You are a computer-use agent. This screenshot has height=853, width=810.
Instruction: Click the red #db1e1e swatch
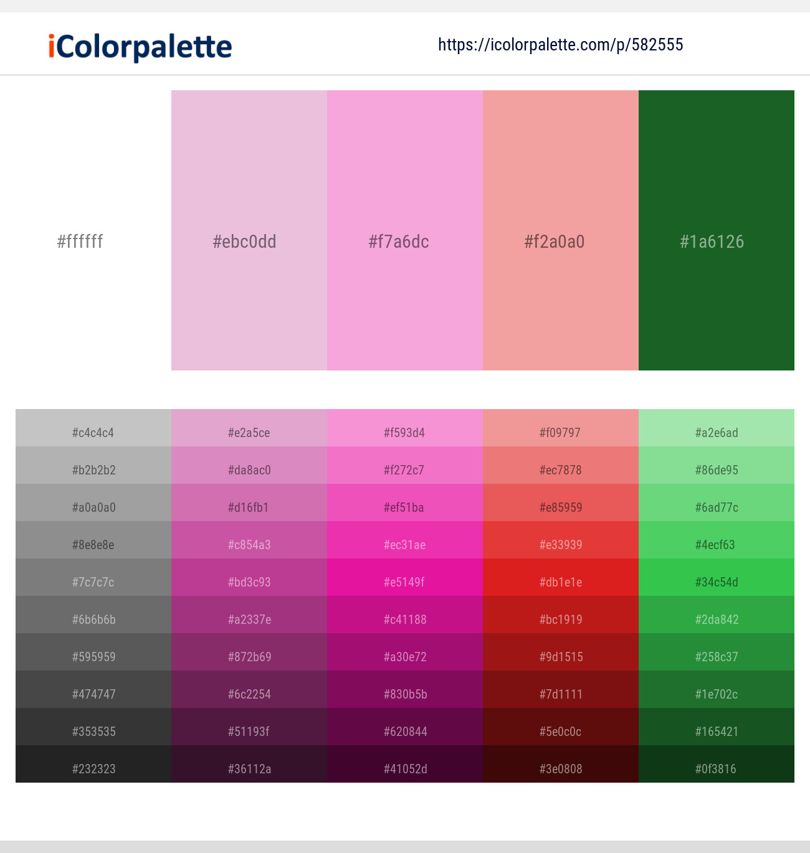[560, 582]
